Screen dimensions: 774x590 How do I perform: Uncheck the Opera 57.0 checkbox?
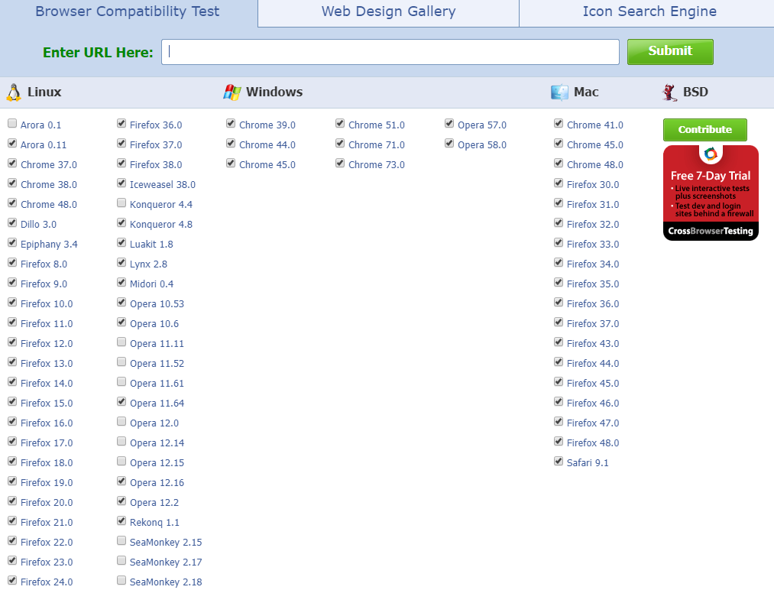pos(449,124)
